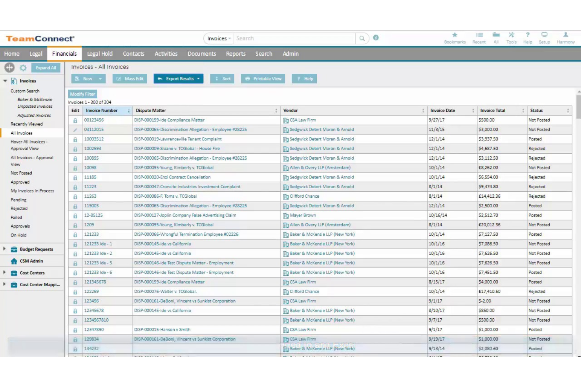Switch to the Documents tab
The height and width of the screenshot is (387, 581).
[x=202, y=54]
